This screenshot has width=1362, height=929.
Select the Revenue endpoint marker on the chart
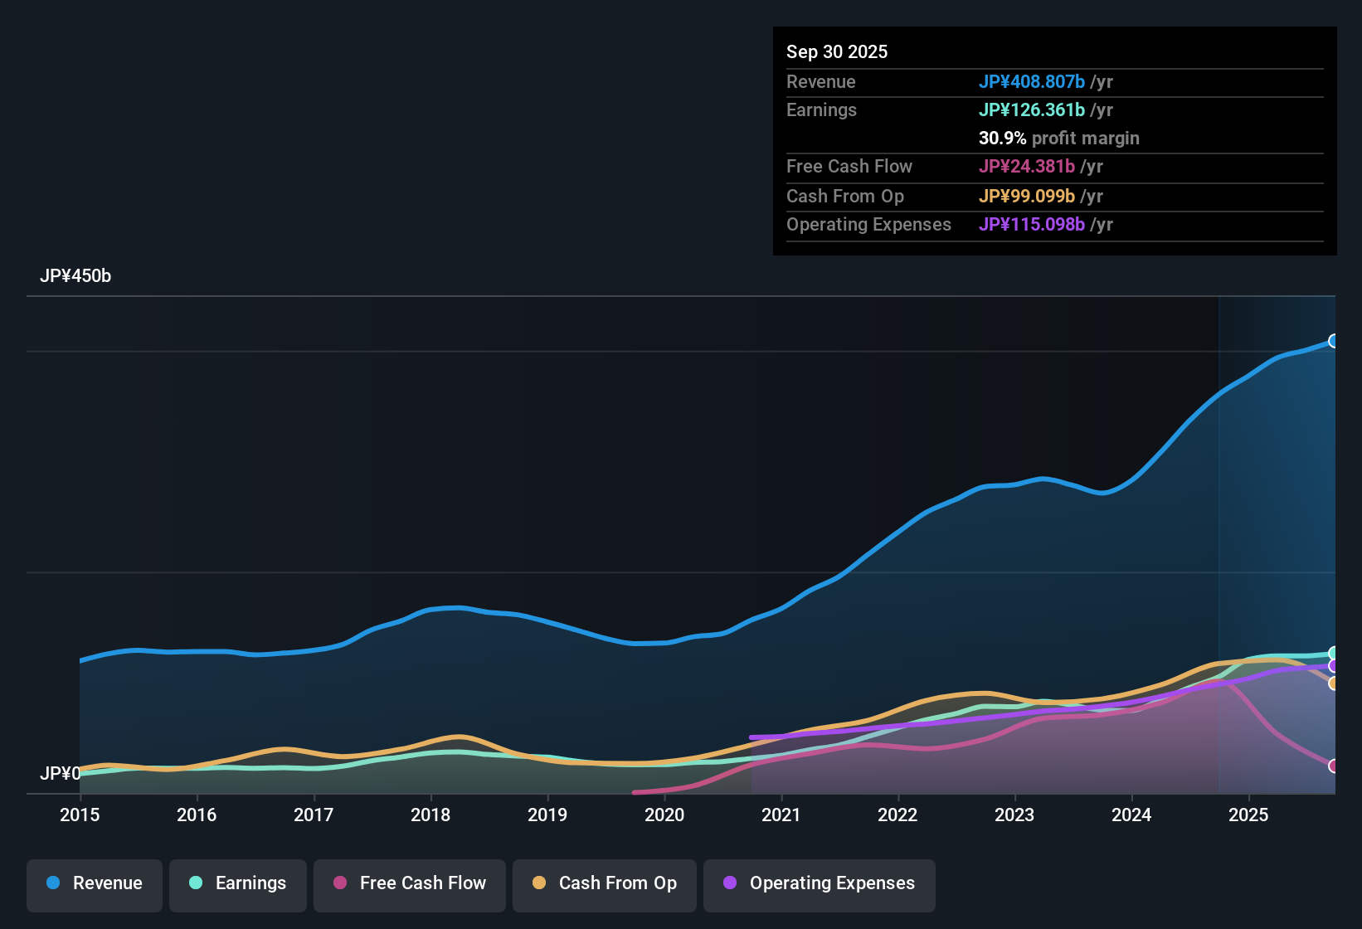coord(1333,341)
